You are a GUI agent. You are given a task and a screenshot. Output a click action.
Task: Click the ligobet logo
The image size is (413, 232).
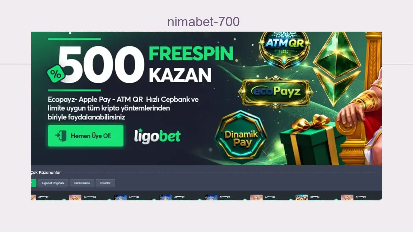click(x=157, y=136)
